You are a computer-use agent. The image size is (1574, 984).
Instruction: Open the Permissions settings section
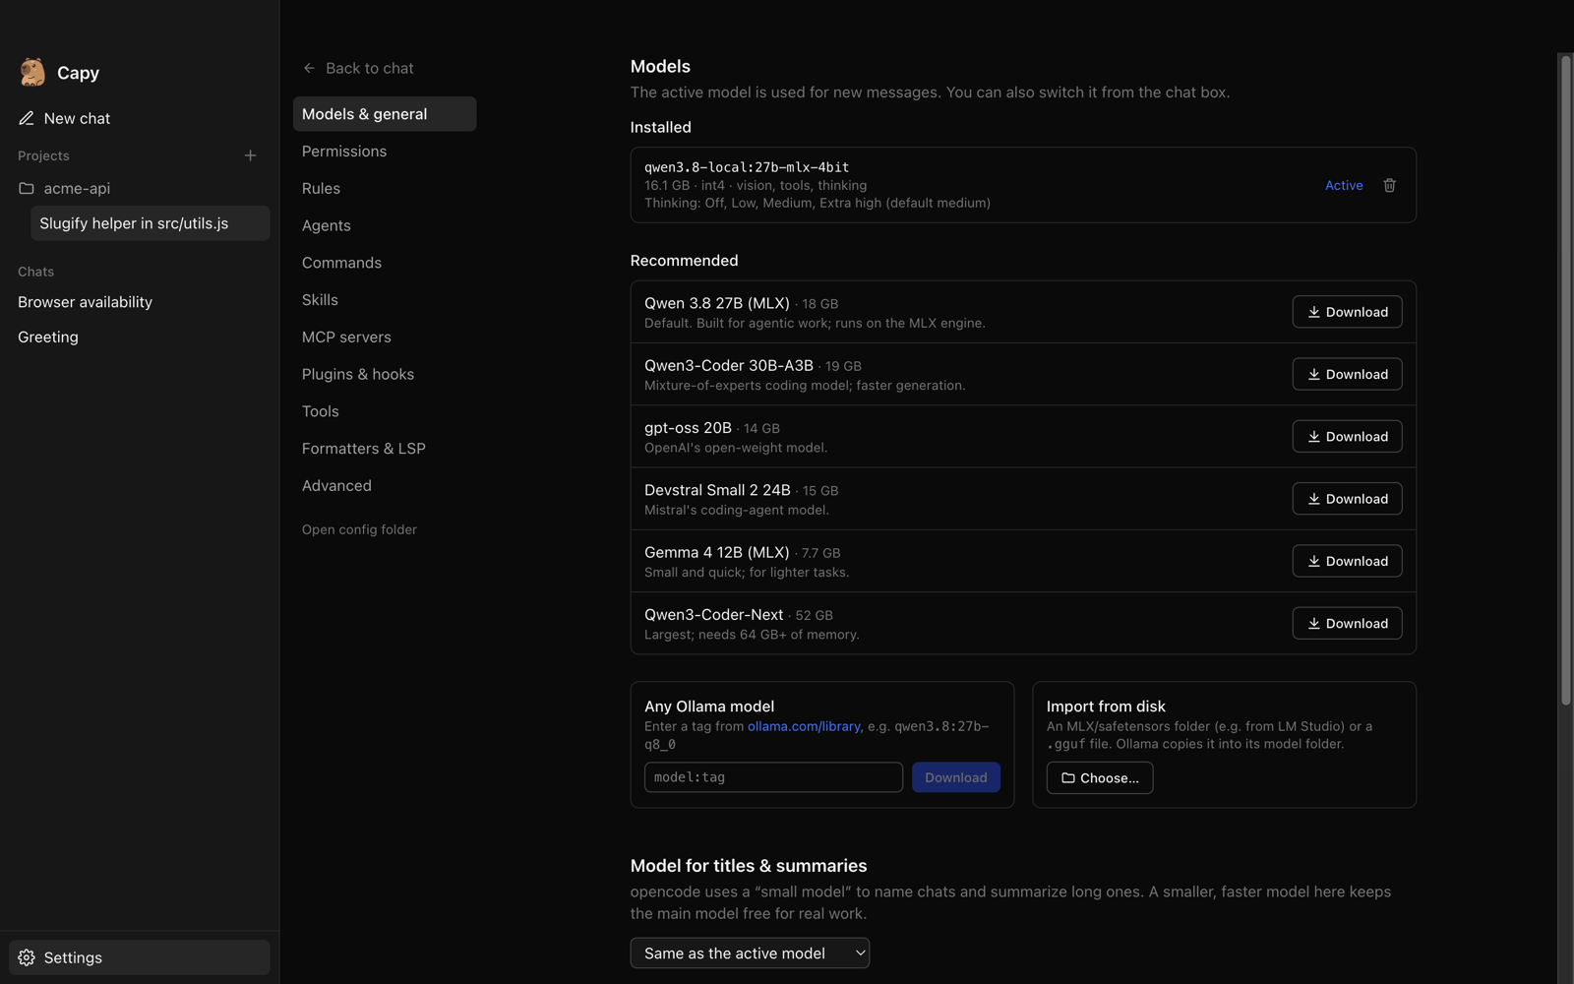(385, 152)
